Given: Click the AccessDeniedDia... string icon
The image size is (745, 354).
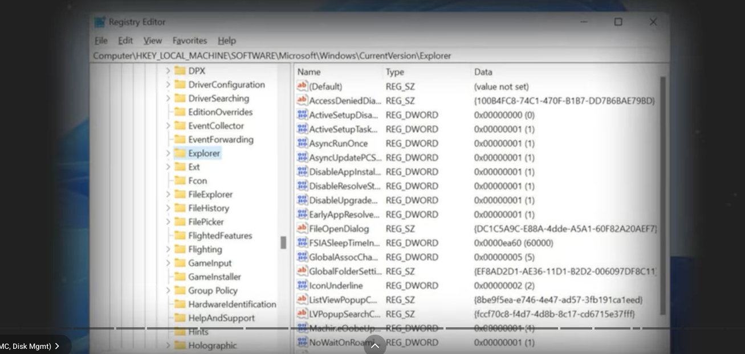Looking at the screenshot, I should pyautogui.click(x=302, y=100).
